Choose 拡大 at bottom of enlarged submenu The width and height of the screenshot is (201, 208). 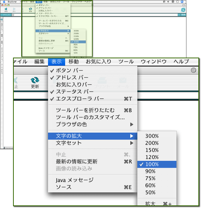157,203
